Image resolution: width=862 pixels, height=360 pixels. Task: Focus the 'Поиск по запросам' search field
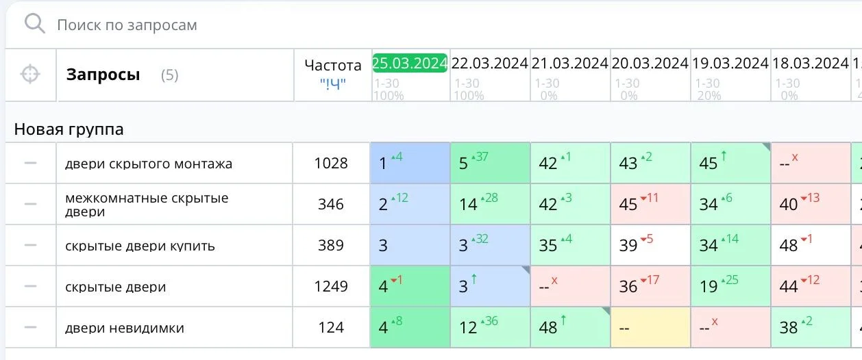439,25
